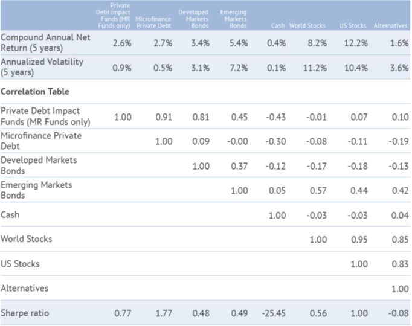Screen dimensions: 412x326
Task: Select the 0.57 Emerging Markets Bonds correlation cell
Action: click(317, 190)
